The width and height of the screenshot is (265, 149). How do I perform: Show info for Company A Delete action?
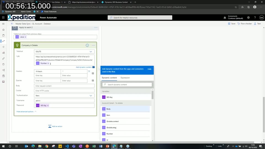coord(87,45)
